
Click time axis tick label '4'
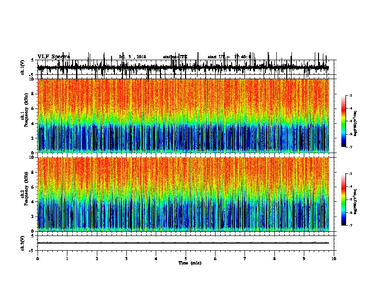(156, 259)
